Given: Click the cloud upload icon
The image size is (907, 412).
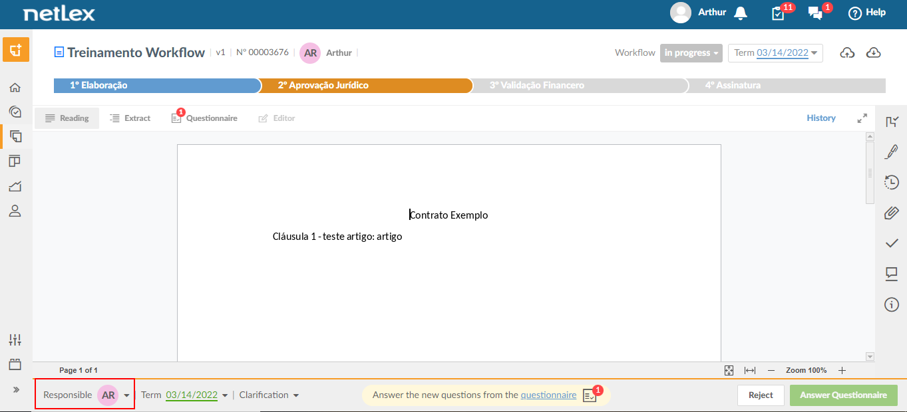Looking at the screenshot, I should [847, 53].
